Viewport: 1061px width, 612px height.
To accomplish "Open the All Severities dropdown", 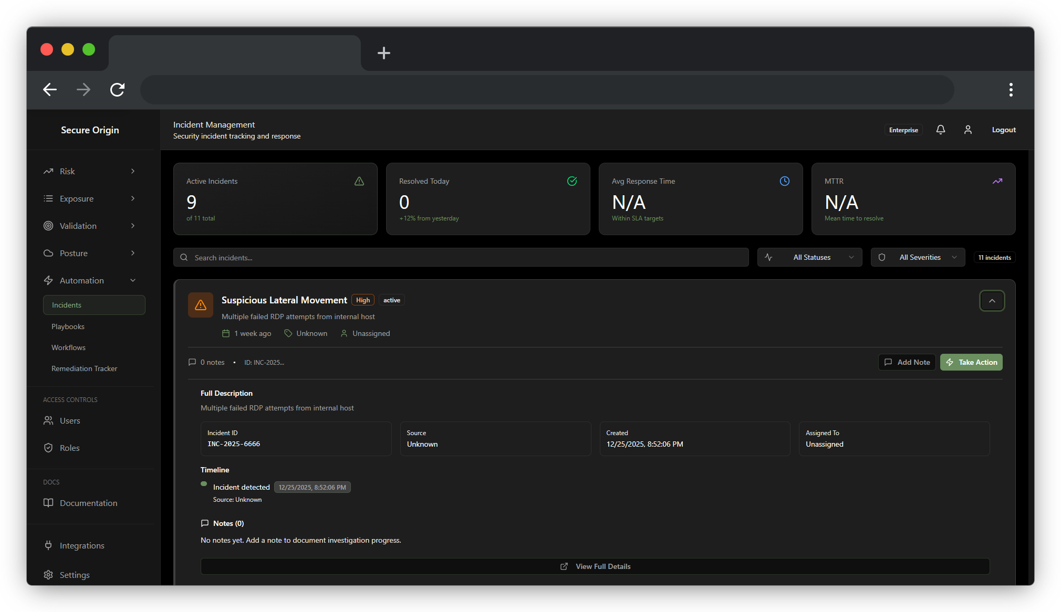I will pos(918,257).
